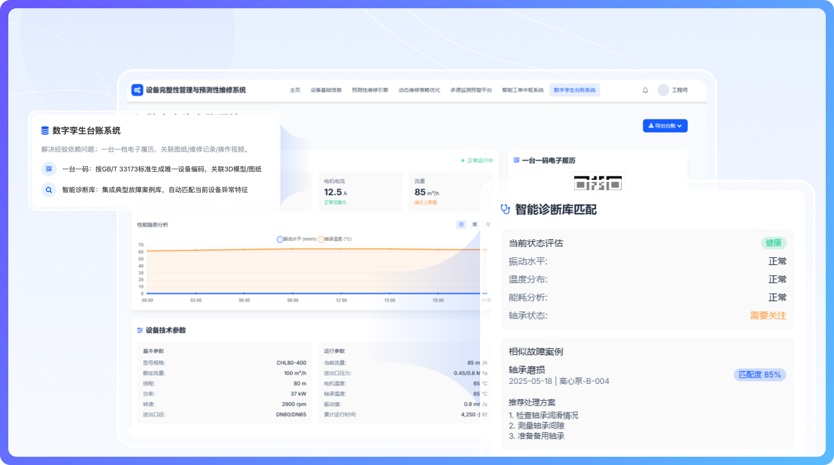Viewport: 834px width, 465px height.
Task: Select the 数字孪生台账系统 tab
Action: 574,90
